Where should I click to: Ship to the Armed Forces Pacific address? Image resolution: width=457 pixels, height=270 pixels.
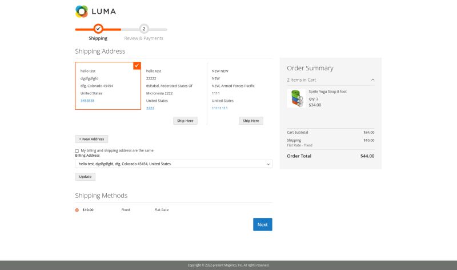coord(251,121)
